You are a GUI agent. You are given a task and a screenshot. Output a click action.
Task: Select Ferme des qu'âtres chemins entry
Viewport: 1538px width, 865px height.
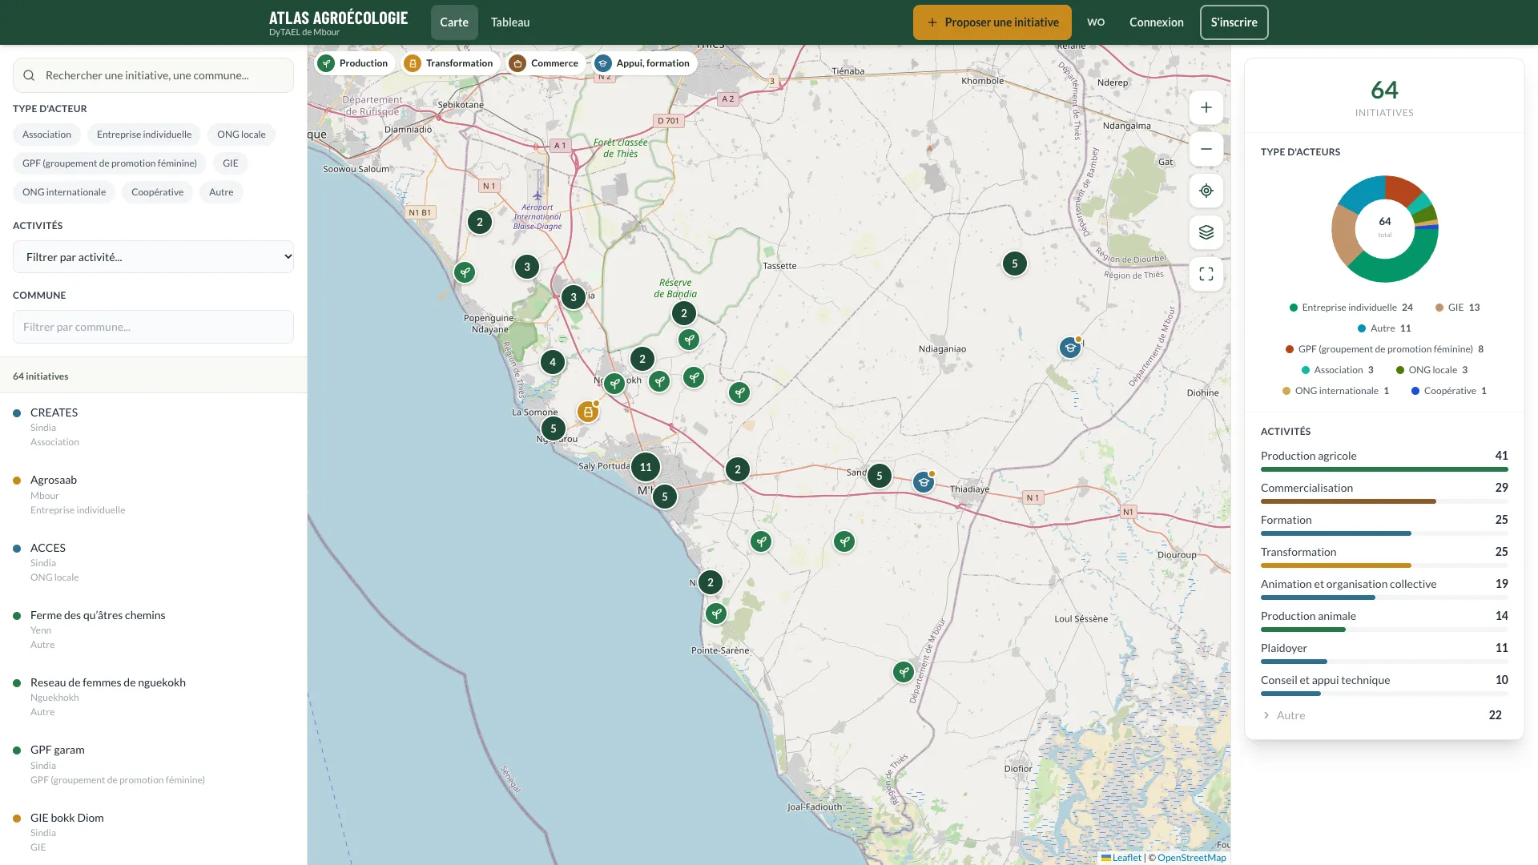(x=153, y=630)
